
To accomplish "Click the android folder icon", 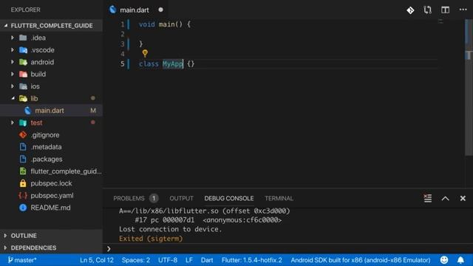I will (23, 62).
